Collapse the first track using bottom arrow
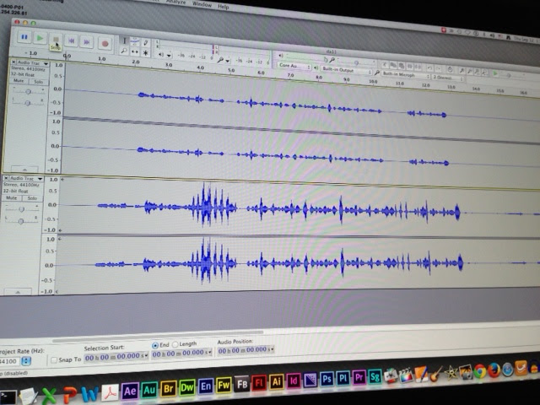The height and width of the screenshot is (405, 540). (x=24, y=169)
